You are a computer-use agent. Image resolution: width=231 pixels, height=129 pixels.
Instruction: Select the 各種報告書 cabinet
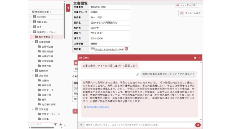[43, 42]
